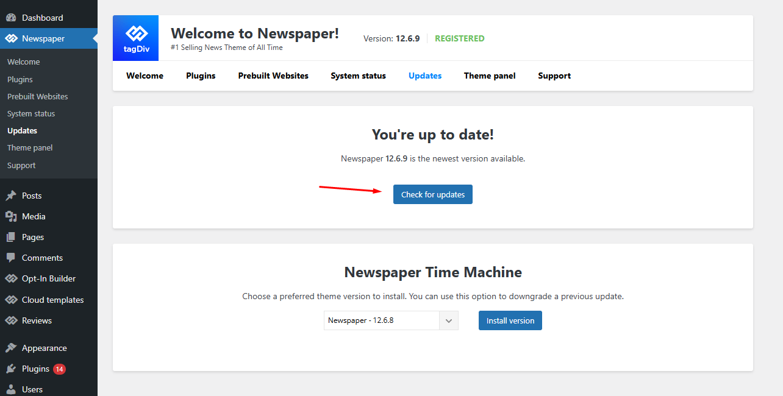
Task: Click the Welcome to Newspaper! heading
Action: 255,33
